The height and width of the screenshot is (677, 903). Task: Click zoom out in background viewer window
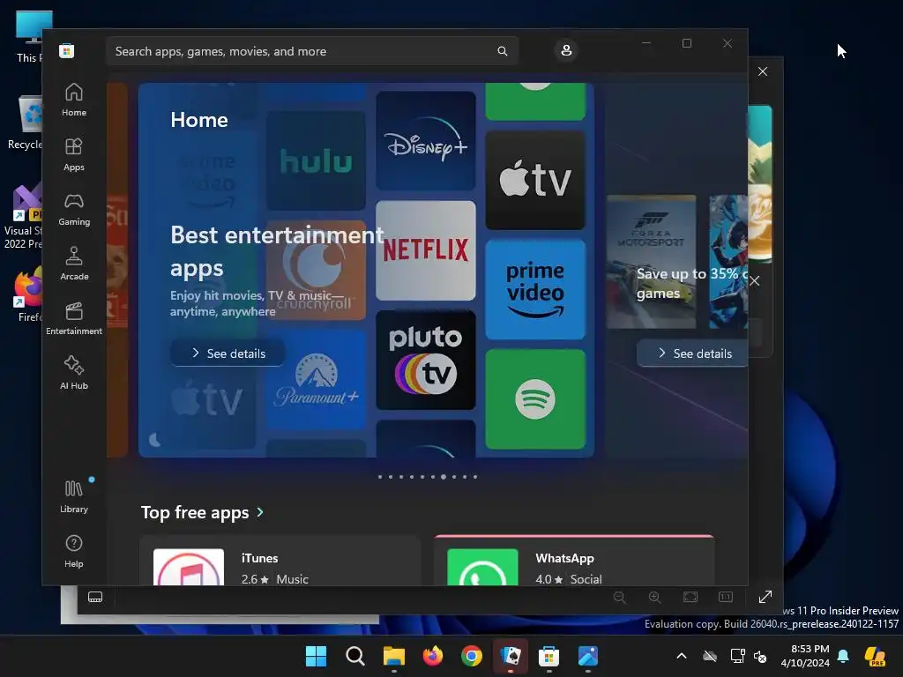pyautogui.click(x=620, y=597)
